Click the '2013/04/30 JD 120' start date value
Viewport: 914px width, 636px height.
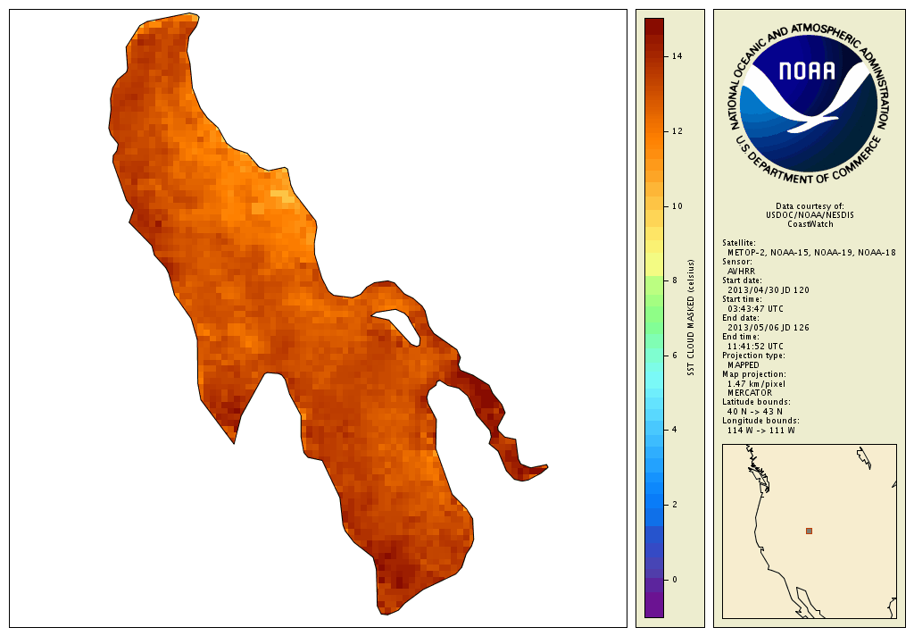[769, 290]
